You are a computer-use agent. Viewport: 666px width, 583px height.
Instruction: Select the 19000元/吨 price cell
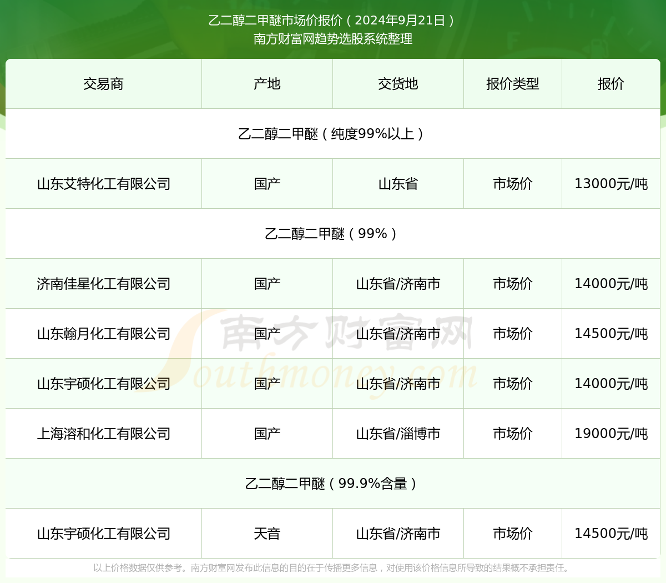click(610, 434)
